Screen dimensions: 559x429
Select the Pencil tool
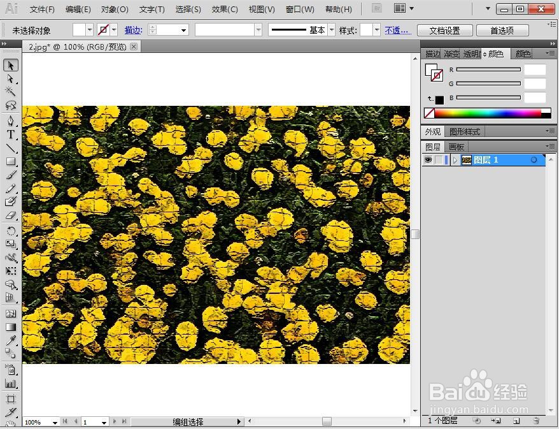tap(11, 188)
